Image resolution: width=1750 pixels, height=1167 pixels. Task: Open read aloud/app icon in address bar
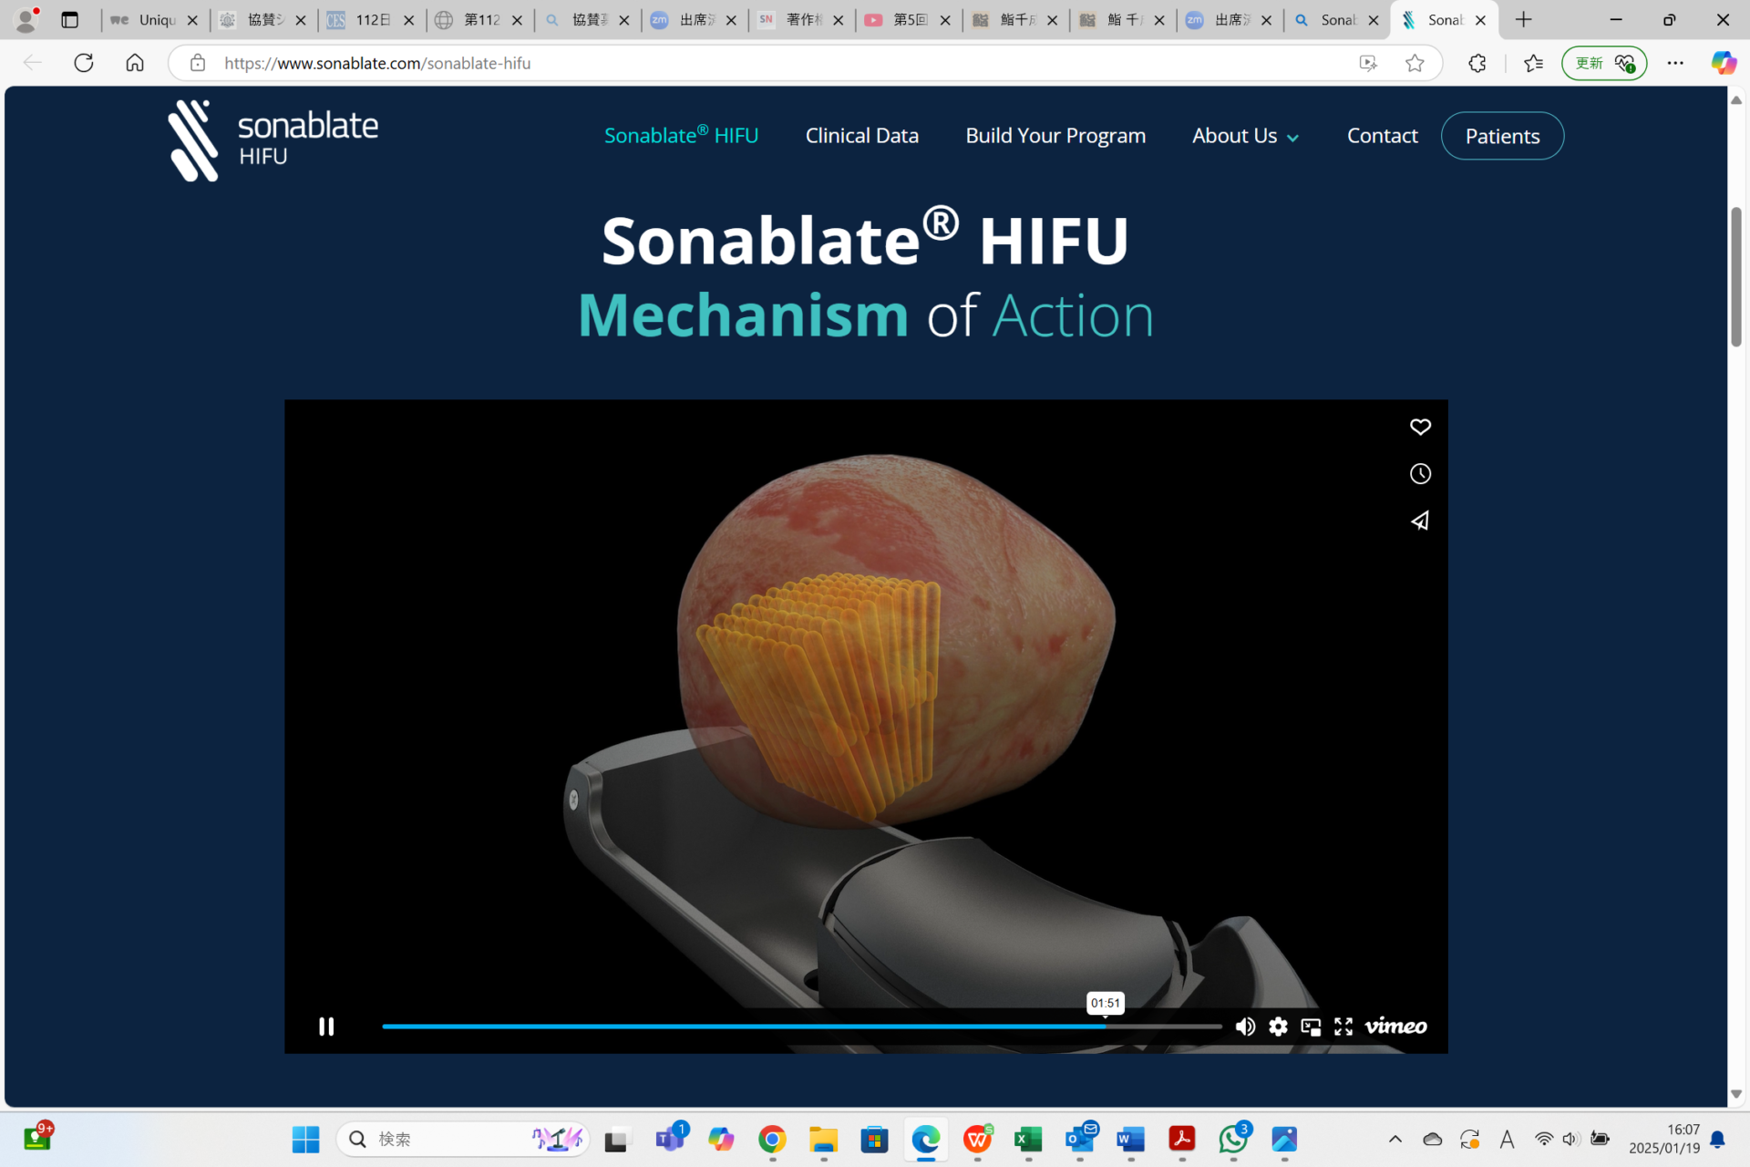pos(1367,63)
